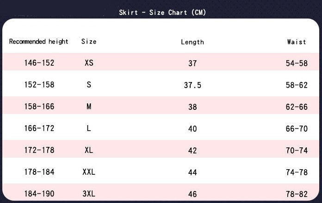The height and width of the screenshot is (203, 322).
Task: Select the XL size cell
Action: (x=89, y=150)
